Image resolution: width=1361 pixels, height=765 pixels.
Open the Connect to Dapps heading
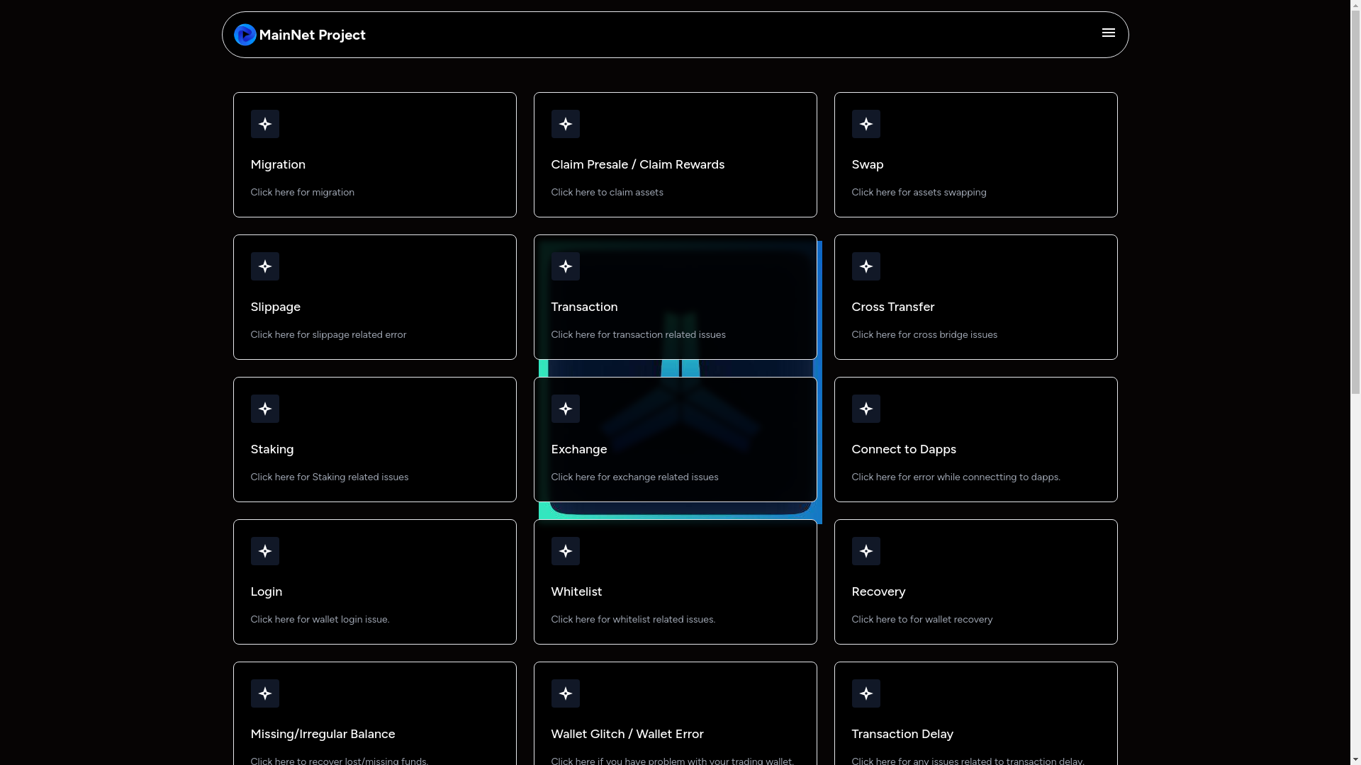[x=903, y=449]
